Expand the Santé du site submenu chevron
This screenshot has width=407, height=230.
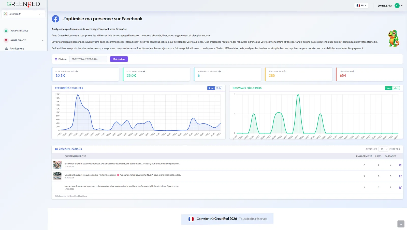pyautogui.click(x=42, y=40)
